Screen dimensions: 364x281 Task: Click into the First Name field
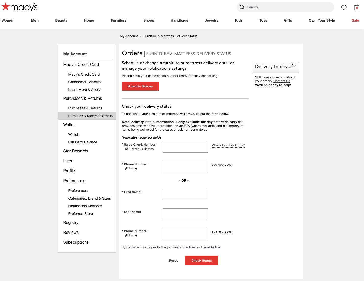click(x=185, y=194)
